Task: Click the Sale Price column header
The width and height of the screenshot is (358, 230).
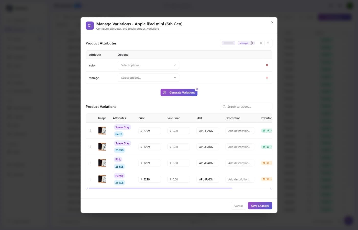Action: pos(174,118)
